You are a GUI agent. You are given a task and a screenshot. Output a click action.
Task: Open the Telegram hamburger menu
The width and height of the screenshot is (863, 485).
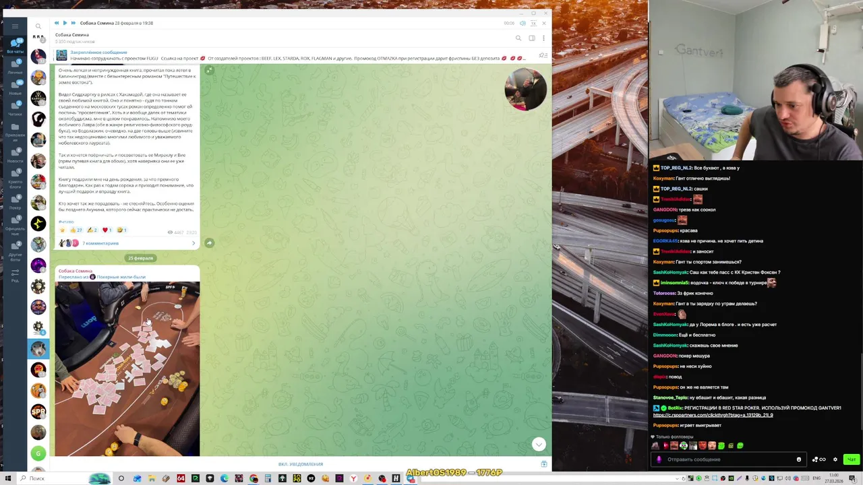point(15,26)
